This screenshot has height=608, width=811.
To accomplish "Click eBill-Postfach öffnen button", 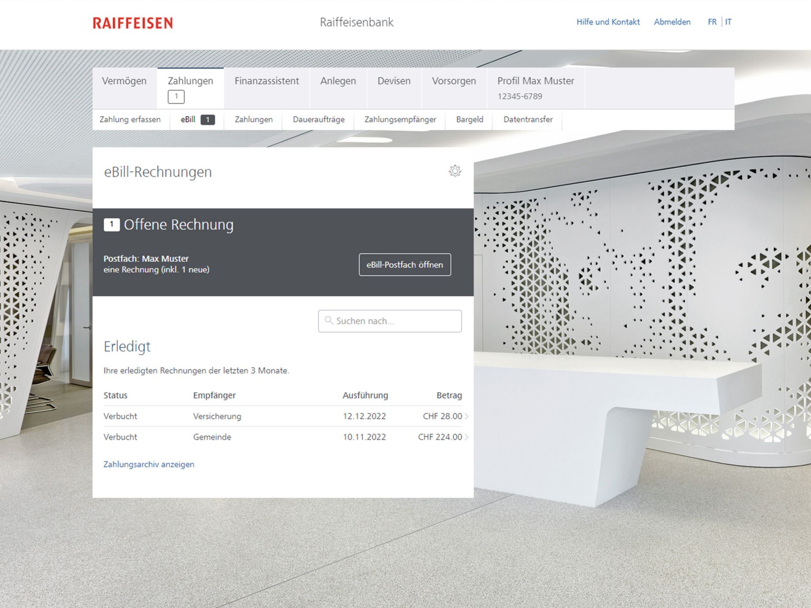I will (x=405, y=265).
